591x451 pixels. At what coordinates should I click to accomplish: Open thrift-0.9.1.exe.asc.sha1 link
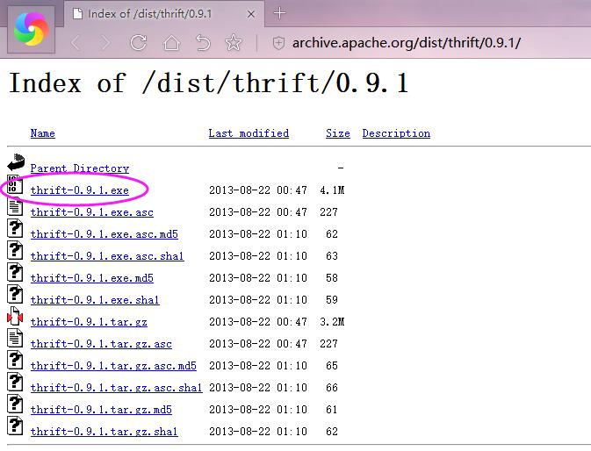(x=107, y=256)
